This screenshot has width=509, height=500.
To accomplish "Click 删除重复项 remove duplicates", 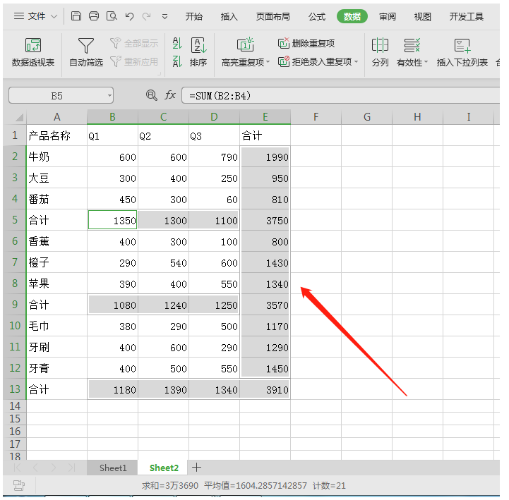I will pos(306,43).
